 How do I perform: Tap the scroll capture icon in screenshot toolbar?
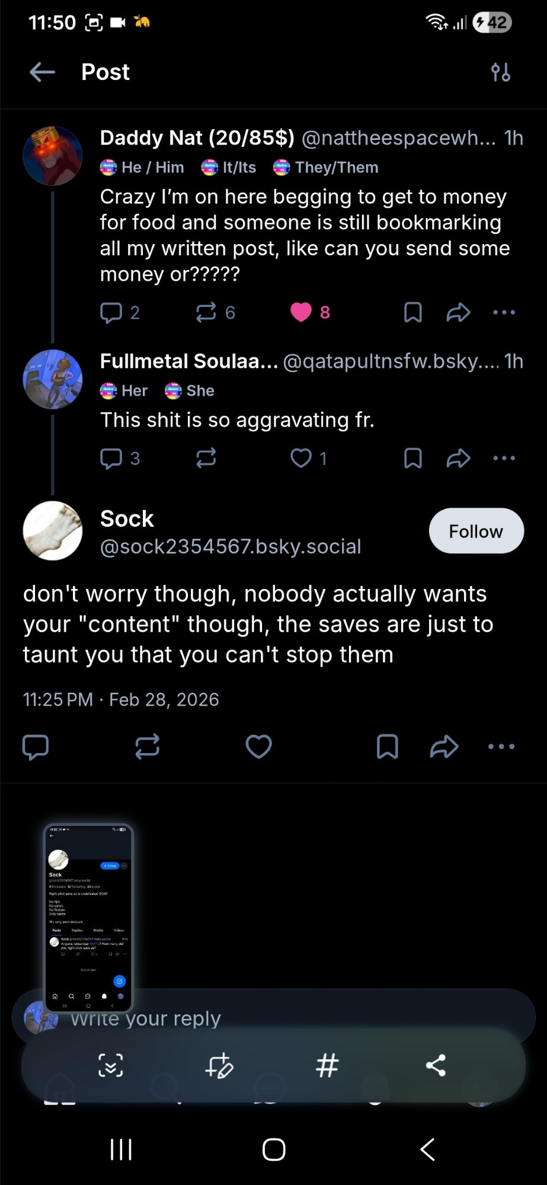pos(111,1065)
